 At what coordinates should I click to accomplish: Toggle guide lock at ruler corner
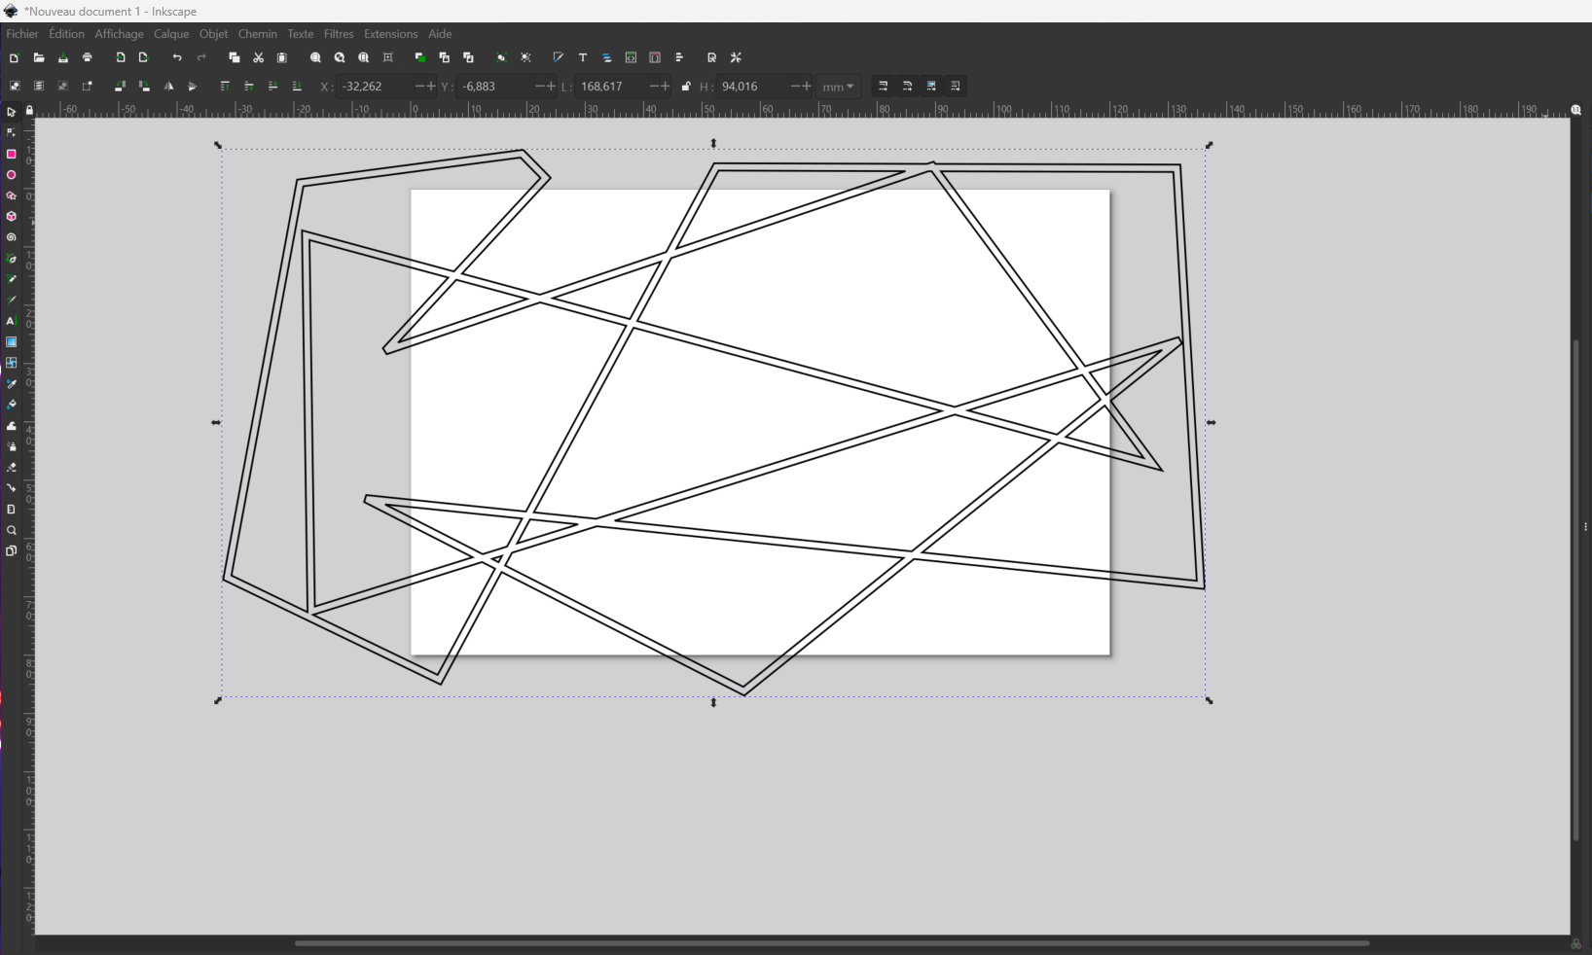[29, 111]
